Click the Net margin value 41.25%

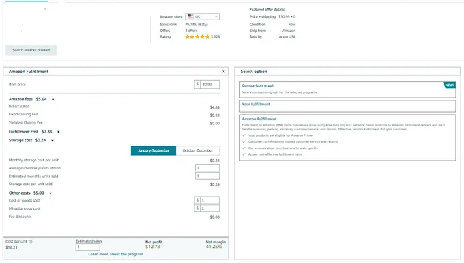click(x=214, y=247)
